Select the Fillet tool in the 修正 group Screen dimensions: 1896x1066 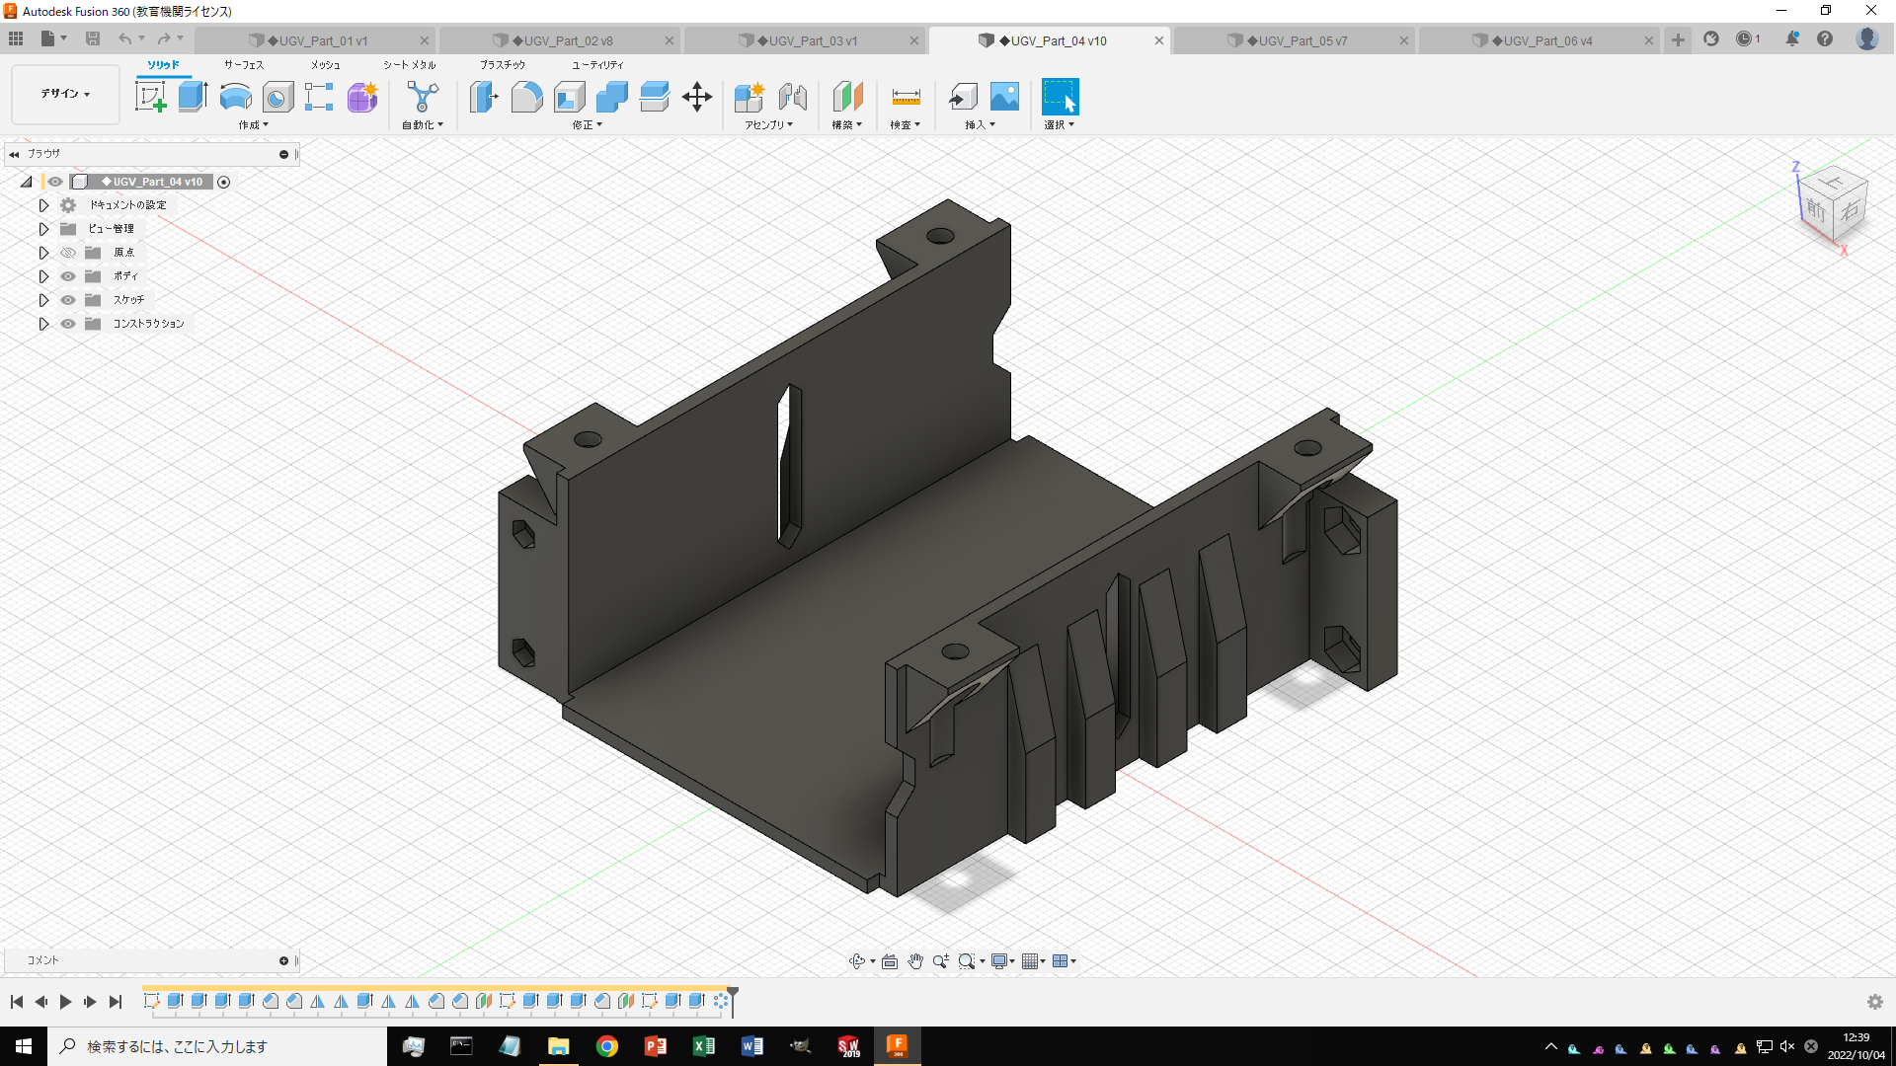pos(527,96)
